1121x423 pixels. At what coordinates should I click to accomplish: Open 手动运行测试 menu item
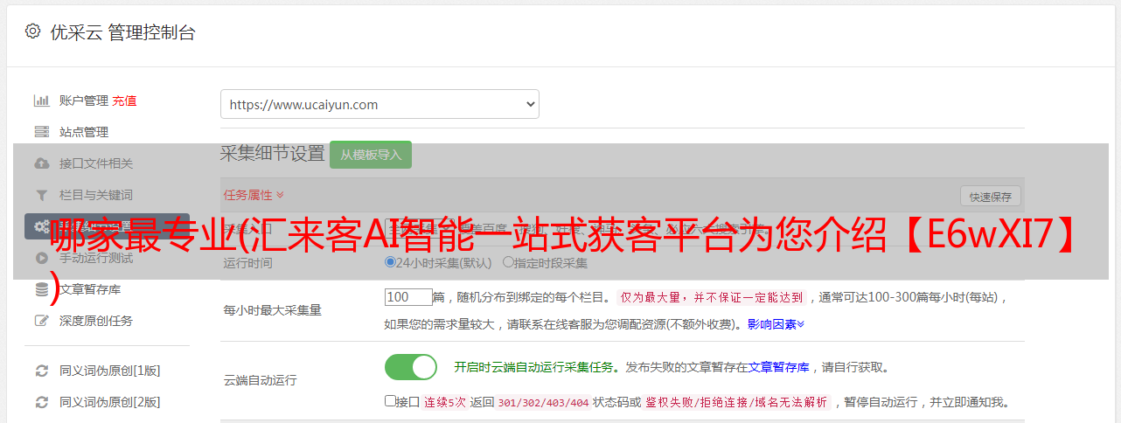(x=96, y=258)
